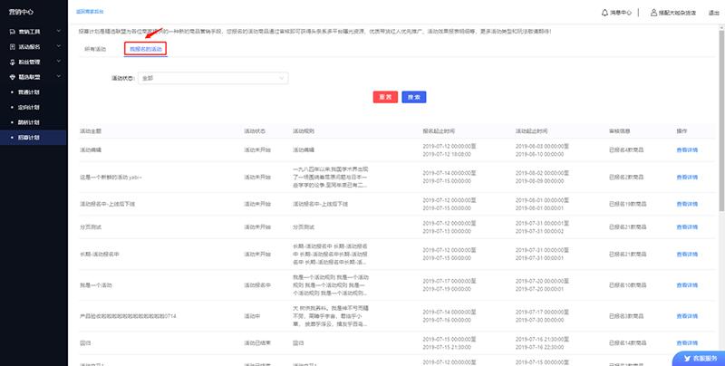Open 查看详情 for the 分页测试 row

pyautogui.click(x=686, y=228)
